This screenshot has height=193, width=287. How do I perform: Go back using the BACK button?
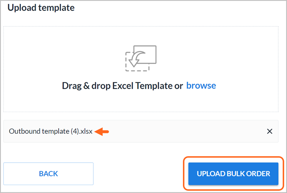click(48, 174)
